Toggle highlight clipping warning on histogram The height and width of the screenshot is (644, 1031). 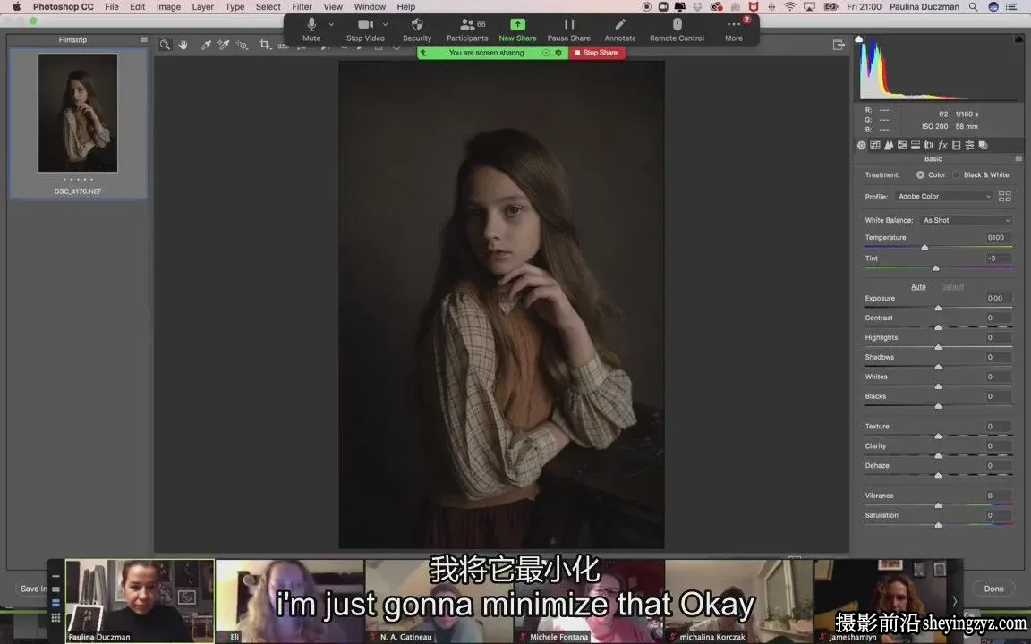tap(1018, 39)
